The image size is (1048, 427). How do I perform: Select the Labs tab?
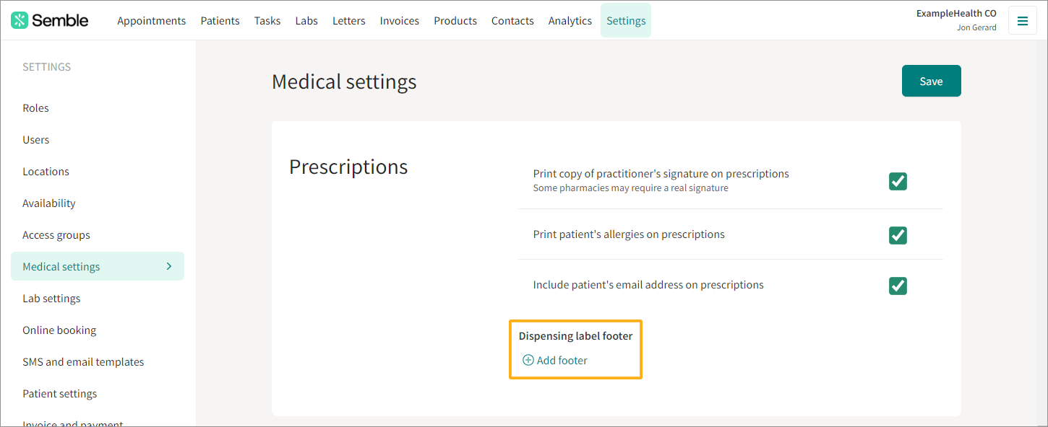tap(306, 21)
